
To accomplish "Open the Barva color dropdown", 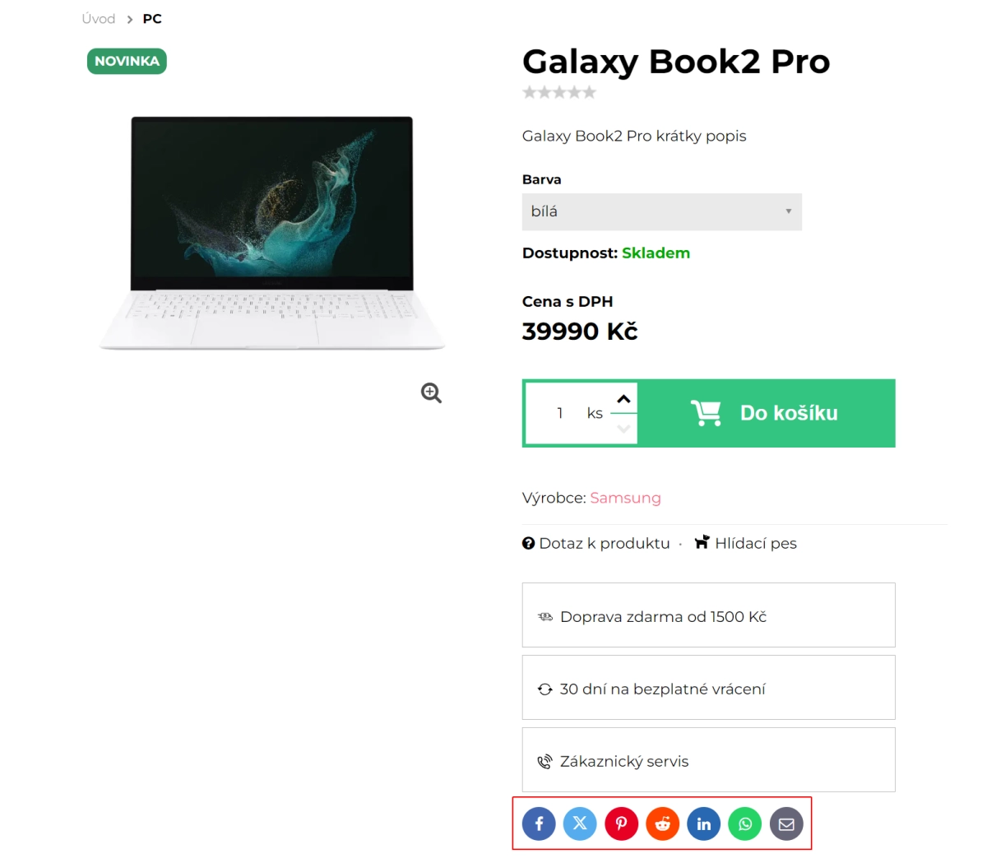I will [x=661, y=211].
